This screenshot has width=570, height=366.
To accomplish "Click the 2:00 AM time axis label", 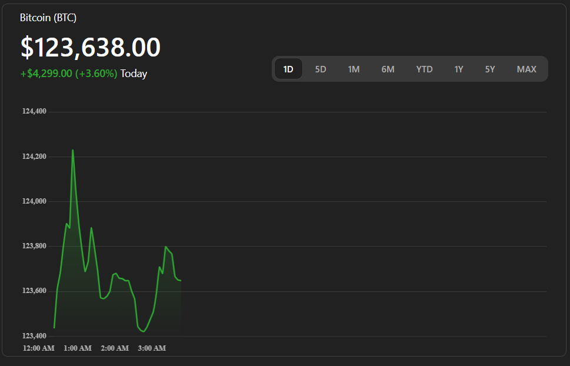I will pyautogui.click(x=115, y=348).
